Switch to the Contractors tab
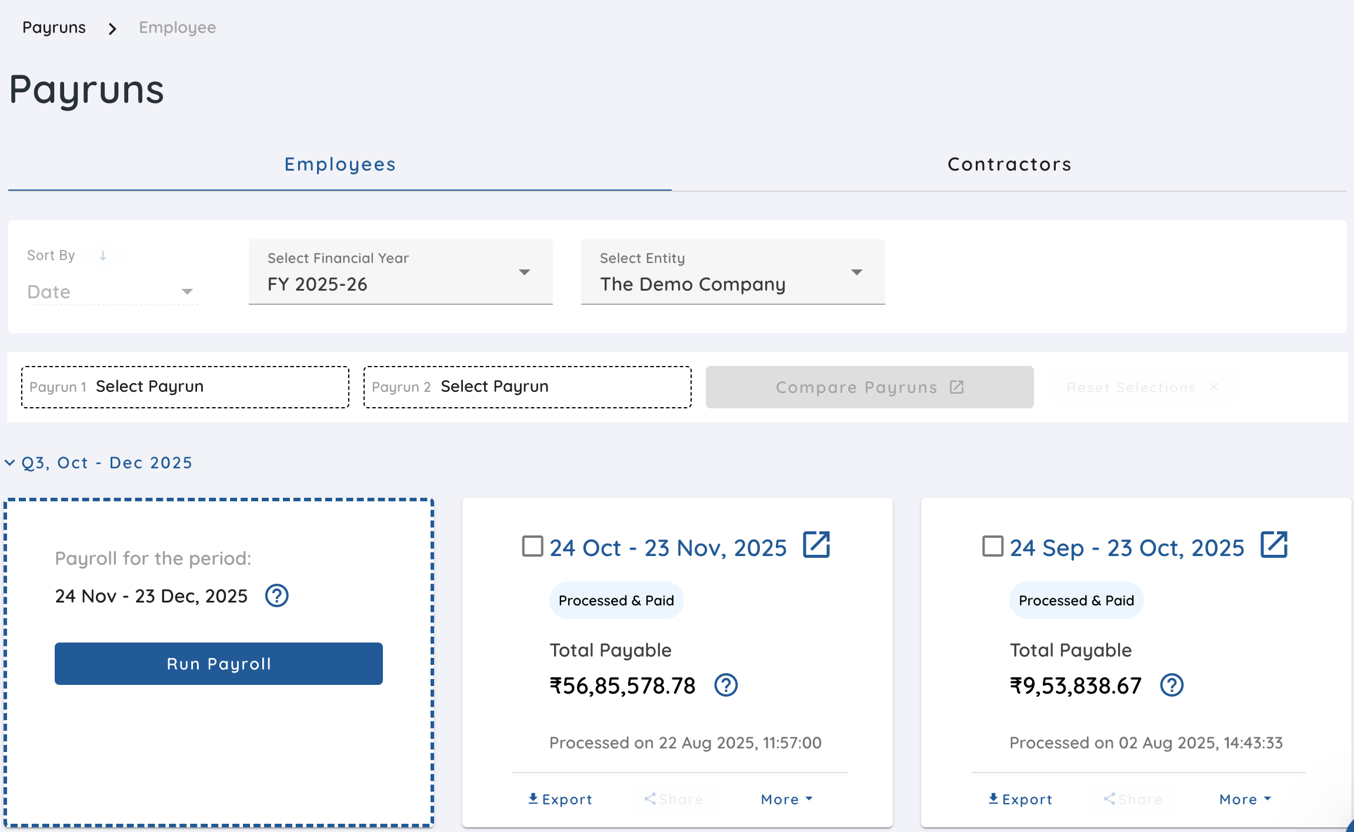Screen dimensions: 1354x832 [x=1009, y=164]
